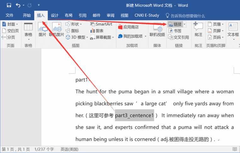This screenshot has height=153, width=240.
Task: Open the CNKI E-Study tab
Action: (x=147, y=15)
